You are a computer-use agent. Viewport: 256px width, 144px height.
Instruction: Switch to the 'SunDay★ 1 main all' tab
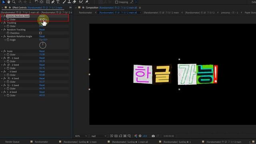click(130, 142)
